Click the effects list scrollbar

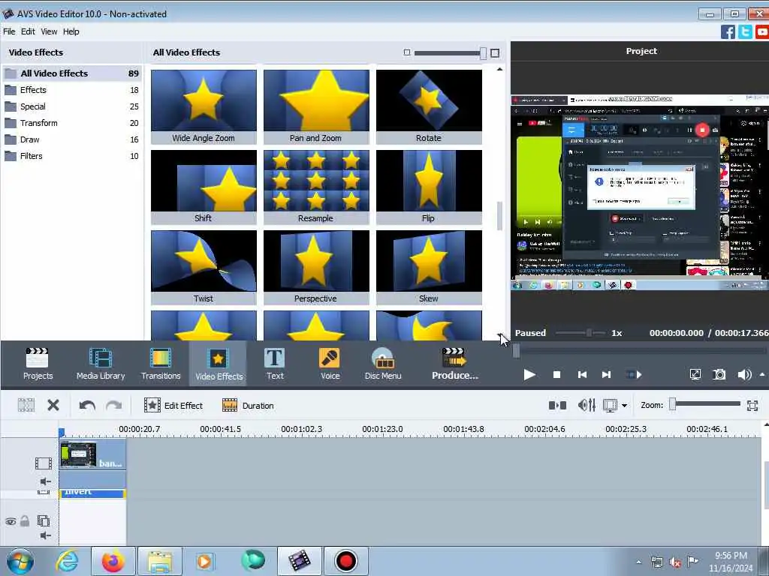pos(499,215)
